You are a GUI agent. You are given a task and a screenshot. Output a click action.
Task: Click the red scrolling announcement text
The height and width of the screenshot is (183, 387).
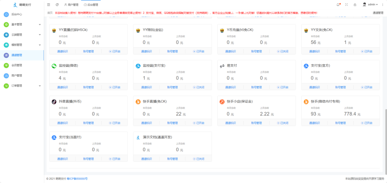186,12
